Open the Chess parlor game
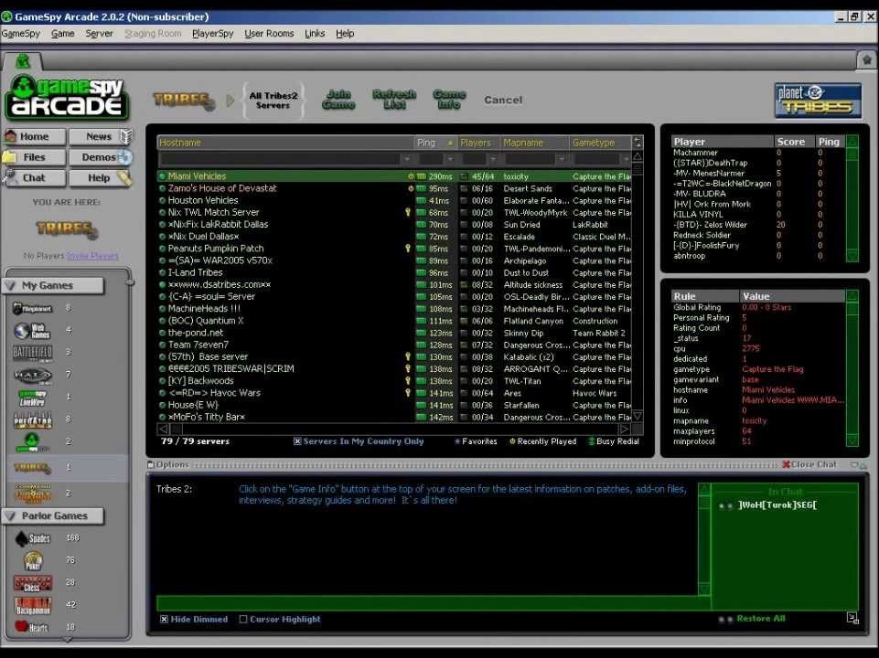879x658 pixels. (33, 583)
